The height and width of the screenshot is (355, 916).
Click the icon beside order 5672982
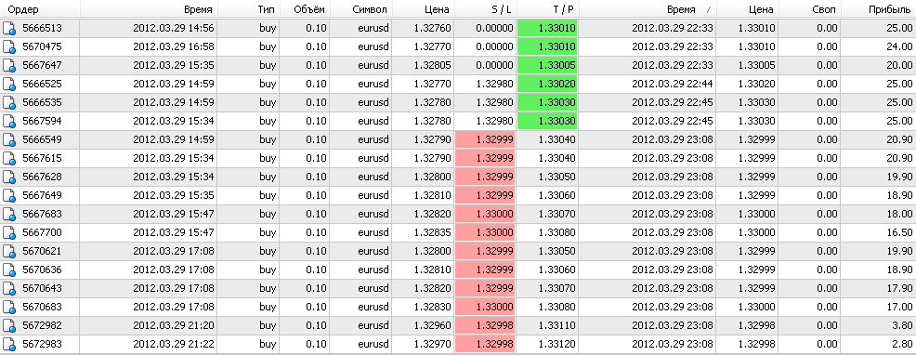(x=8, y=326)
